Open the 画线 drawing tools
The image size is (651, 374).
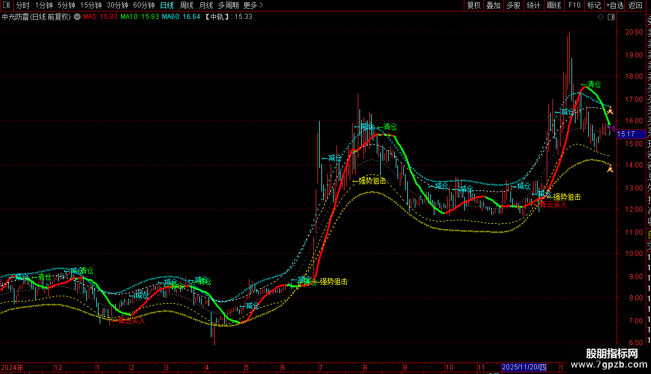pyautogui.click(x=554, y=5)
